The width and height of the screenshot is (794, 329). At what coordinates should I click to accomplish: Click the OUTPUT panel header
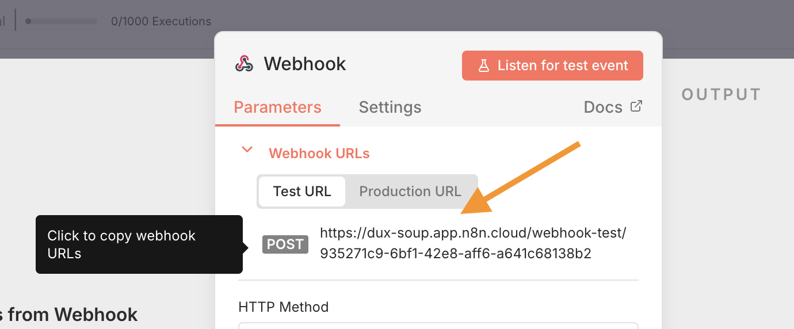tap(722, 95)
